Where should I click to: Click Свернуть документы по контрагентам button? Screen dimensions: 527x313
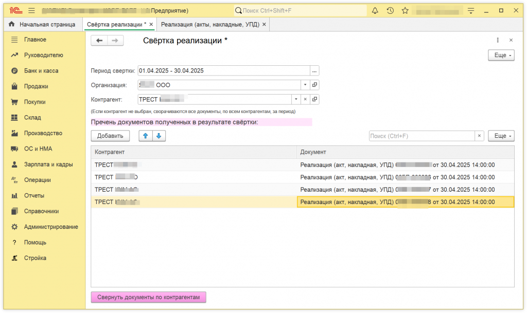coord(148,297)
